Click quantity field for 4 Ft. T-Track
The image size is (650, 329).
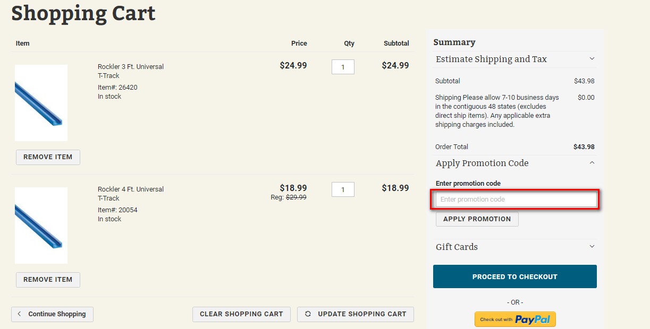coord(343,189)
